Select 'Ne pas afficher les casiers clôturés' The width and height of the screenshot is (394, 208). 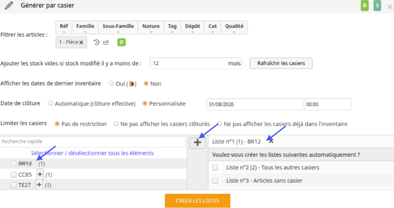[116, 124]
